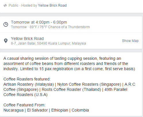The height and width of the screenshot is (117, 143).
Task: Click Ethiopian in the origins list
Action: pos(60,110)
